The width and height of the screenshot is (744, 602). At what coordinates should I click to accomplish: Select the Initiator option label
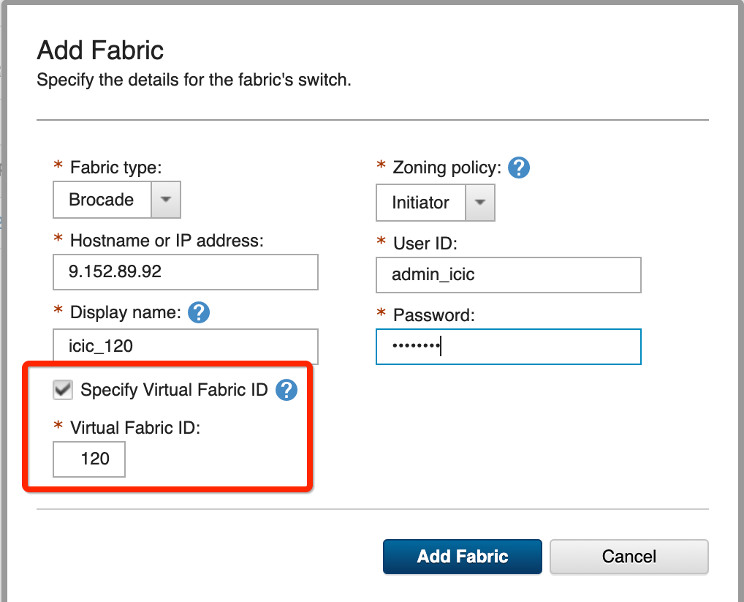(x=422, y=203)
